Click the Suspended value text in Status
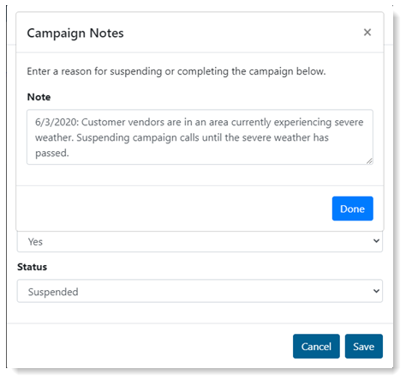Screen dimensions: 406x381 [53, 292]
